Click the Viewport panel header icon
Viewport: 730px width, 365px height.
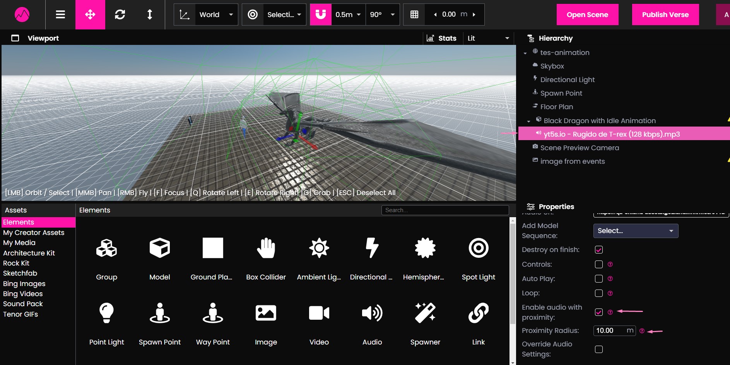coord(15,38)
